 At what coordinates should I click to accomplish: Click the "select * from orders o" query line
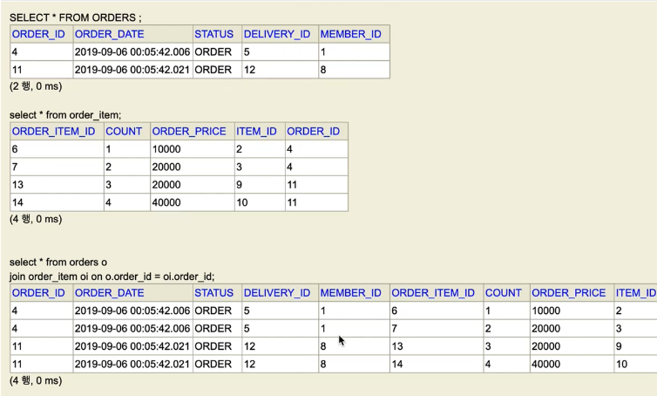[58, 263]
